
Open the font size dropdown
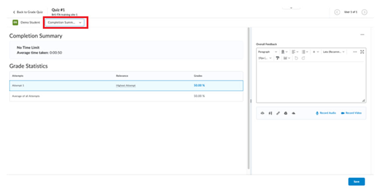265,58
